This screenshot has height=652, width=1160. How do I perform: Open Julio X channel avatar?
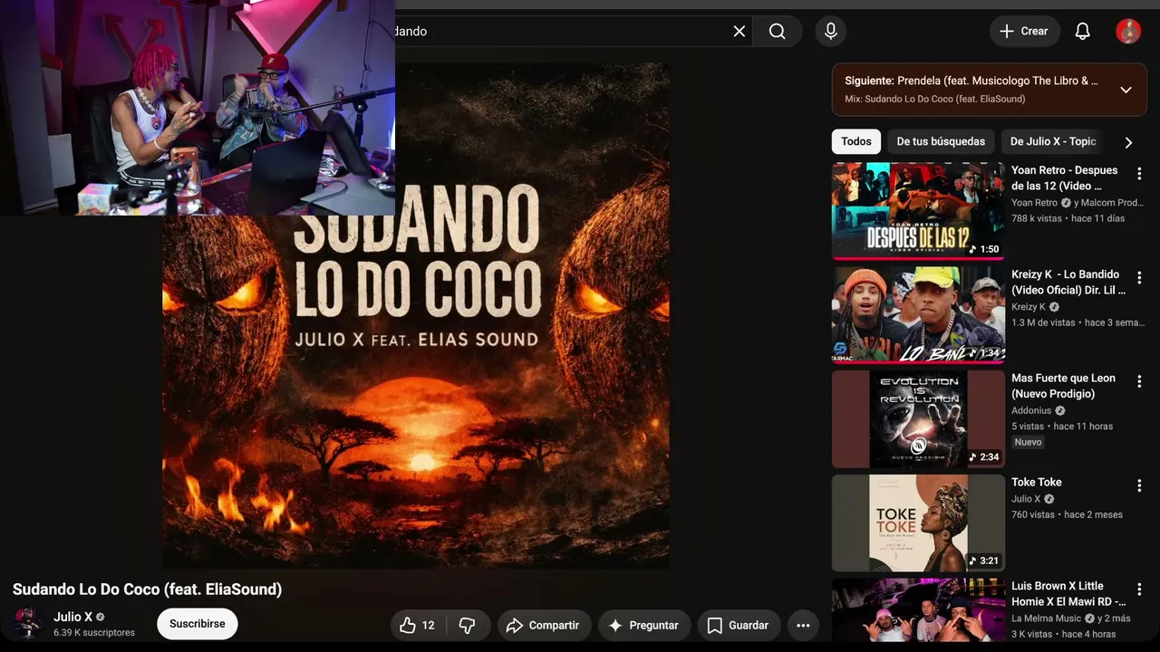click(x=27, y=624)
